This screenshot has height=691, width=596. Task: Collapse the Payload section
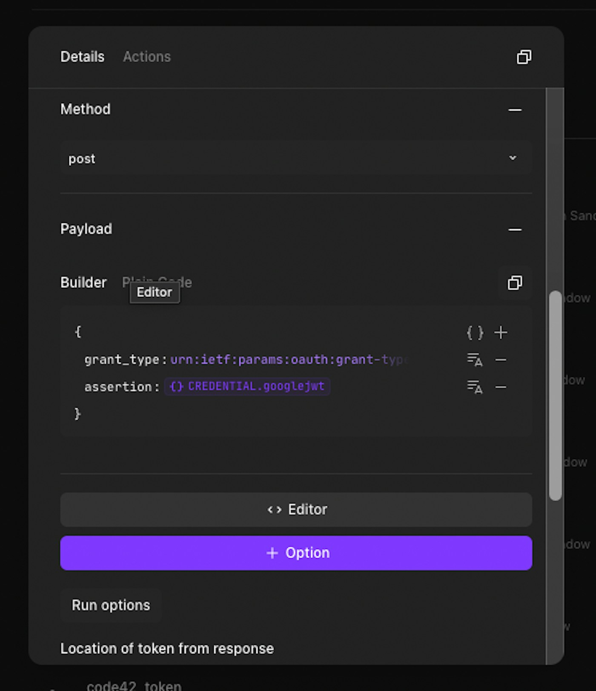pos(515,230)
